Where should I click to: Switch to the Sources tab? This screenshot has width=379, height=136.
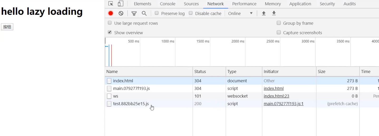pyautogui.click(x=191, y=4)
